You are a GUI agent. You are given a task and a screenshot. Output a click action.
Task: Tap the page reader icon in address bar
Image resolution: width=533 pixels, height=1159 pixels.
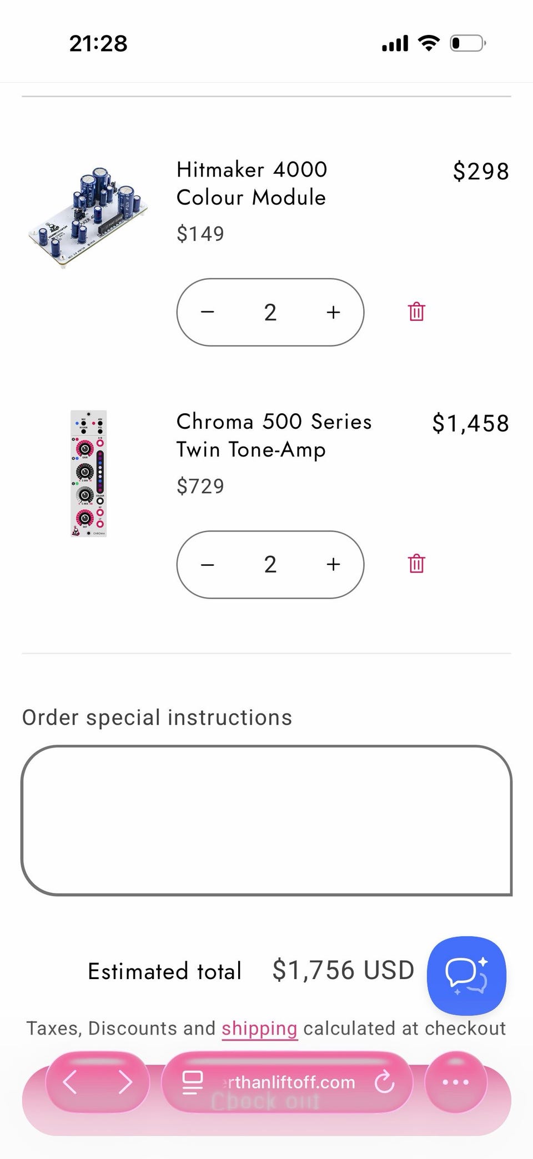(192, 1082)
